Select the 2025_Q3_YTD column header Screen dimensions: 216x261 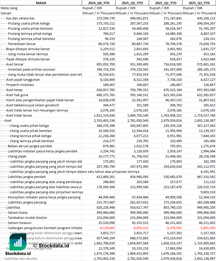199,3
